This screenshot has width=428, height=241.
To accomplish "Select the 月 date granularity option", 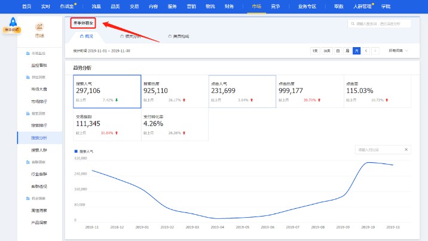I will coord(356,51).
